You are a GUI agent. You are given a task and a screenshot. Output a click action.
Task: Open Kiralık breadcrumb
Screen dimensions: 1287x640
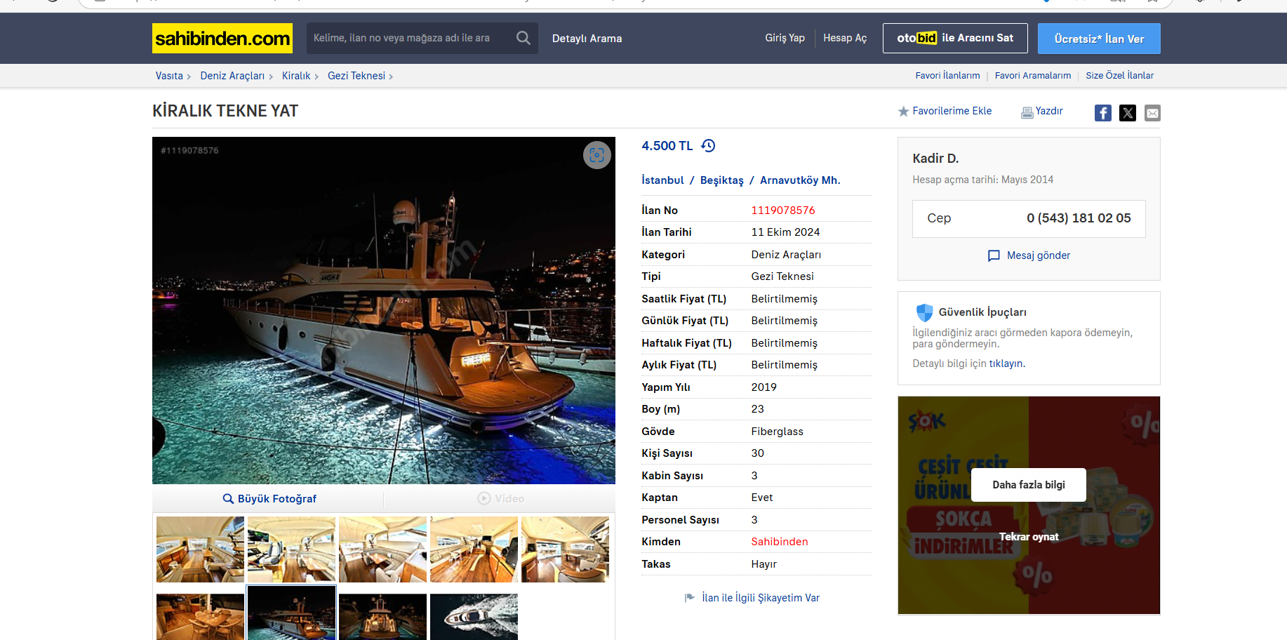pos(296,76)
